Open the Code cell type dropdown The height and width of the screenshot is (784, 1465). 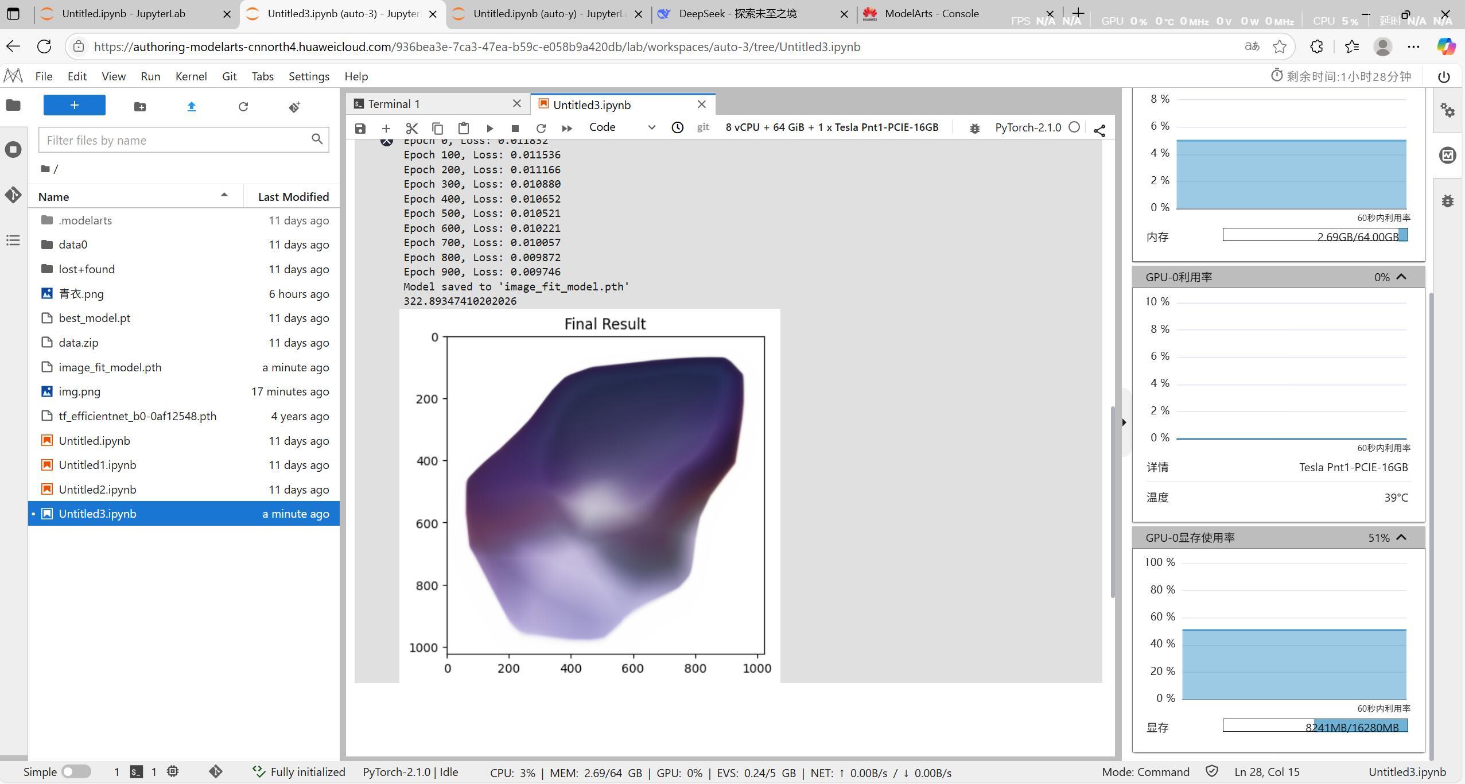621,127
